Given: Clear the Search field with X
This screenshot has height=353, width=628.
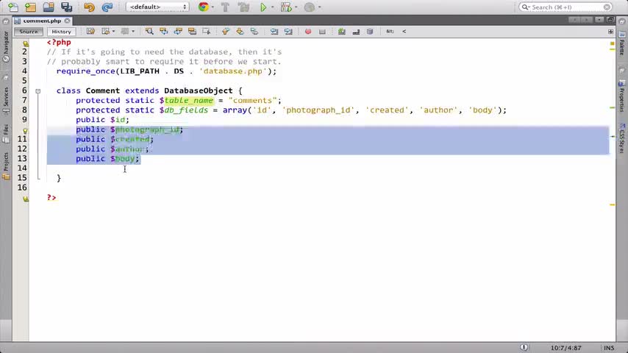Looking at the screenshot, I should tap(607, 7).
